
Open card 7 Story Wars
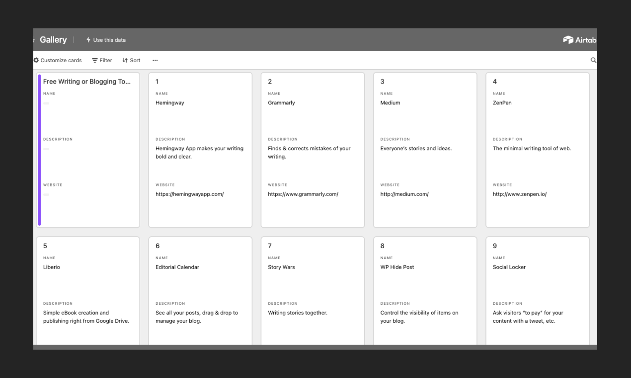click(313, 291)
